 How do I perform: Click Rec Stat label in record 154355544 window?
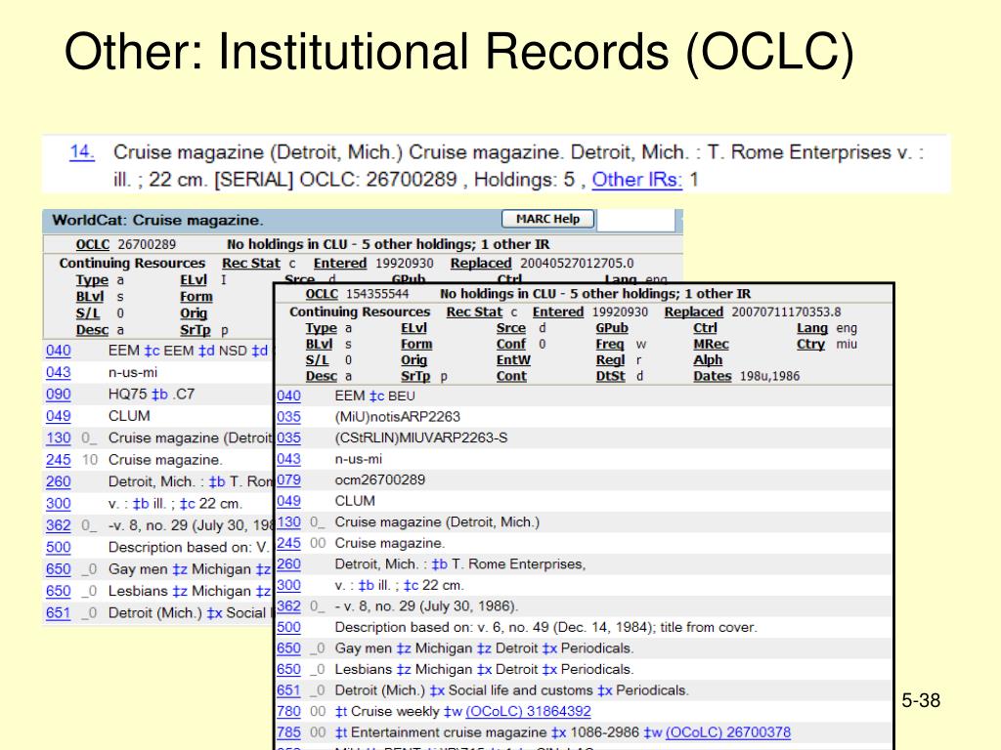pyautogui.click(x=474, y=312)
